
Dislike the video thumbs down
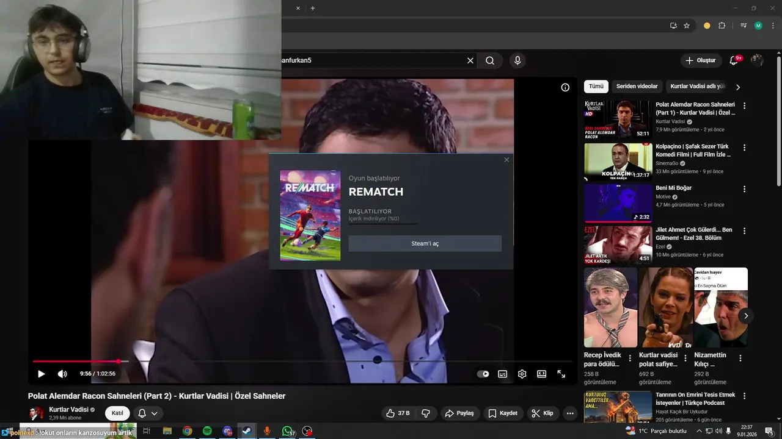pyautogui.click(x=426, y=413)
